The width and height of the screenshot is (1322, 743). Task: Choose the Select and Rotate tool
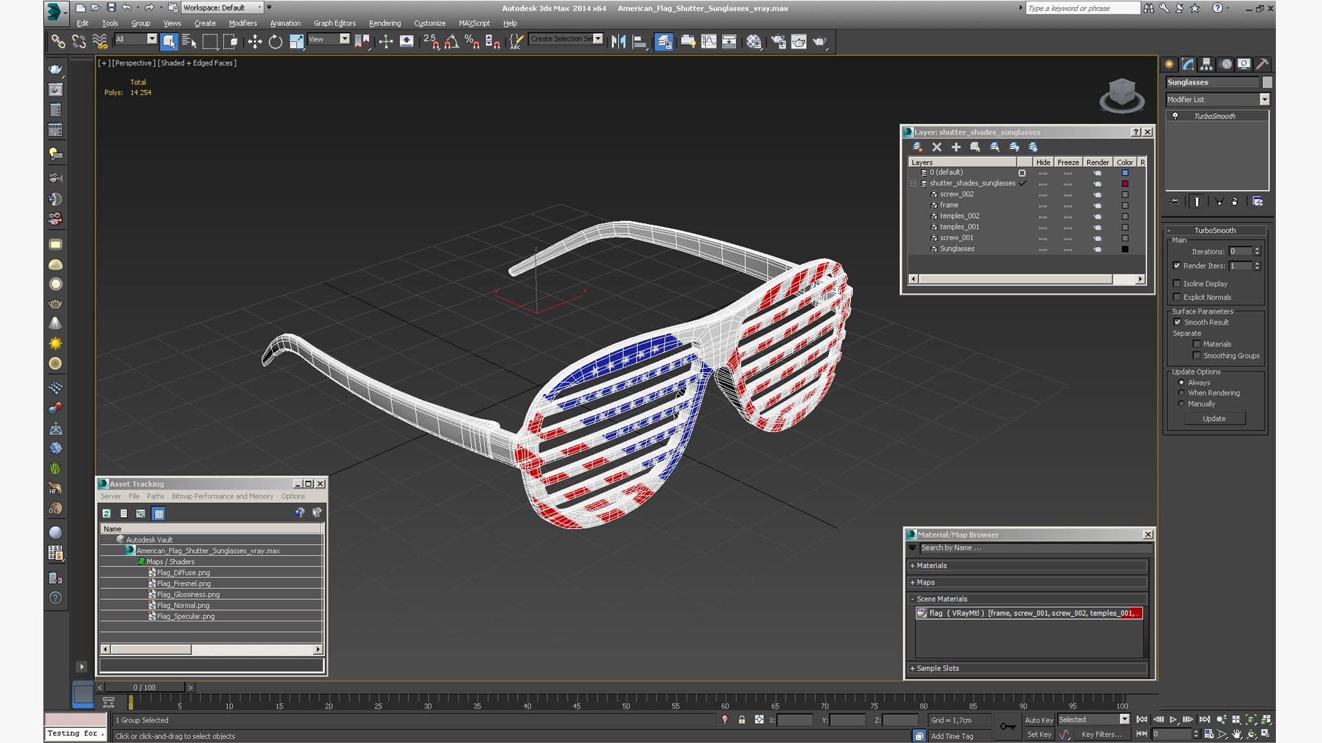click(275, 42)
